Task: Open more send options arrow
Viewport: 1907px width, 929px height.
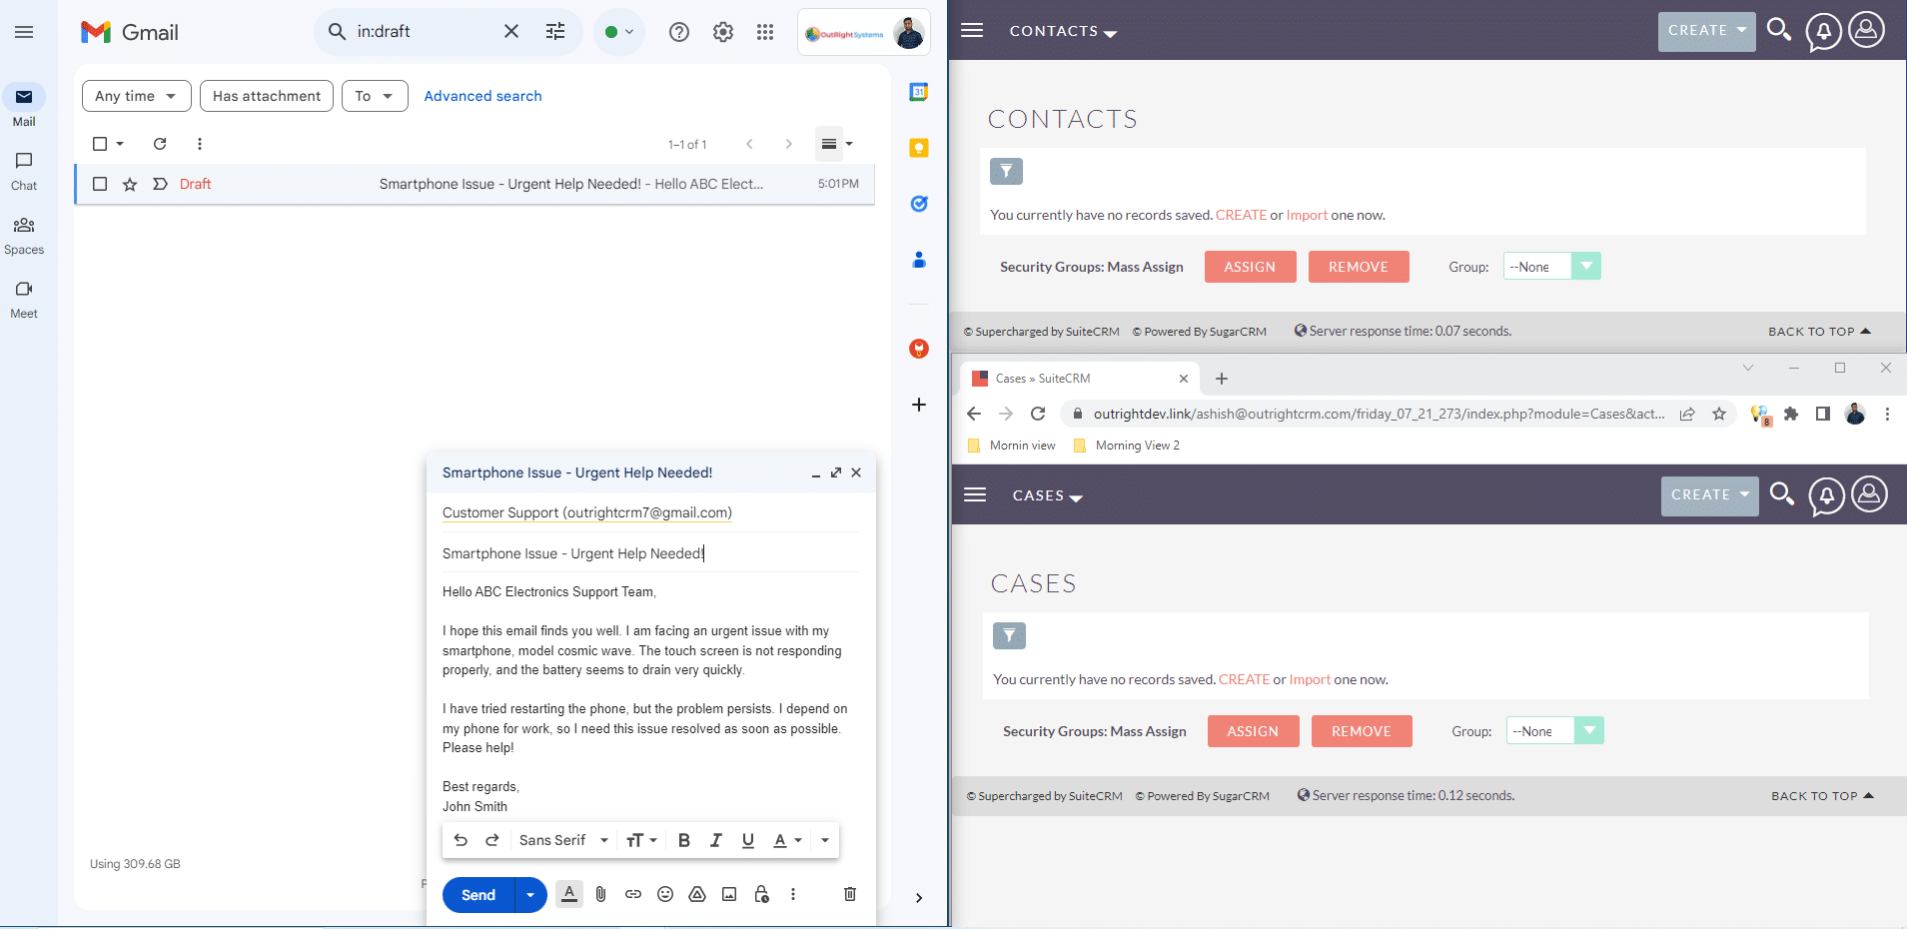Action: point(530,895)
